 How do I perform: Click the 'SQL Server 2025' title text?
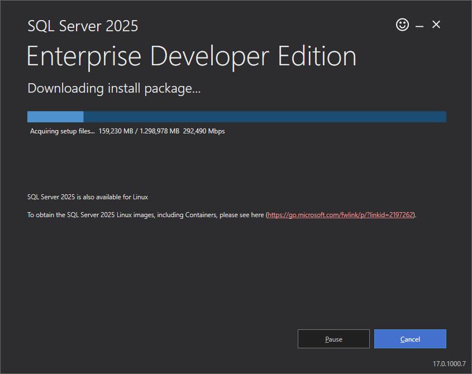pos(83,26)
